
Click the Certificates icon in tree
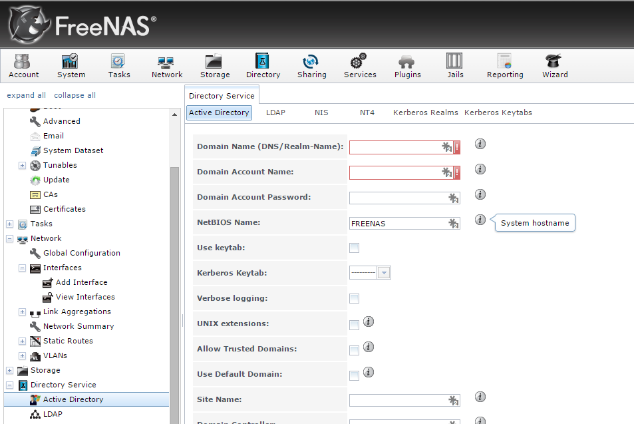pos(35,209)
